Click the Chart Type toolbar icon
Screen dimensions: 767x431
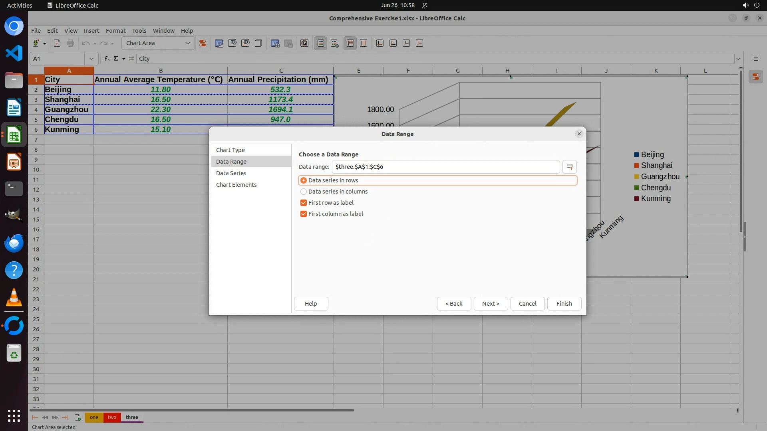219,43
